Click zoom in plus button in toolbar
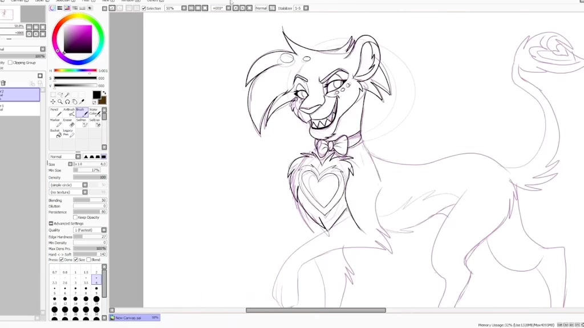The image size is (584, 328). pos(198,8)
